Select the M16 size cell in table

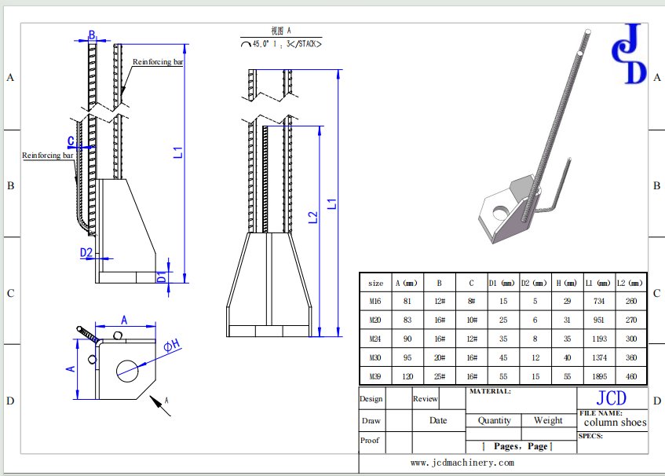tap(375, 301)
